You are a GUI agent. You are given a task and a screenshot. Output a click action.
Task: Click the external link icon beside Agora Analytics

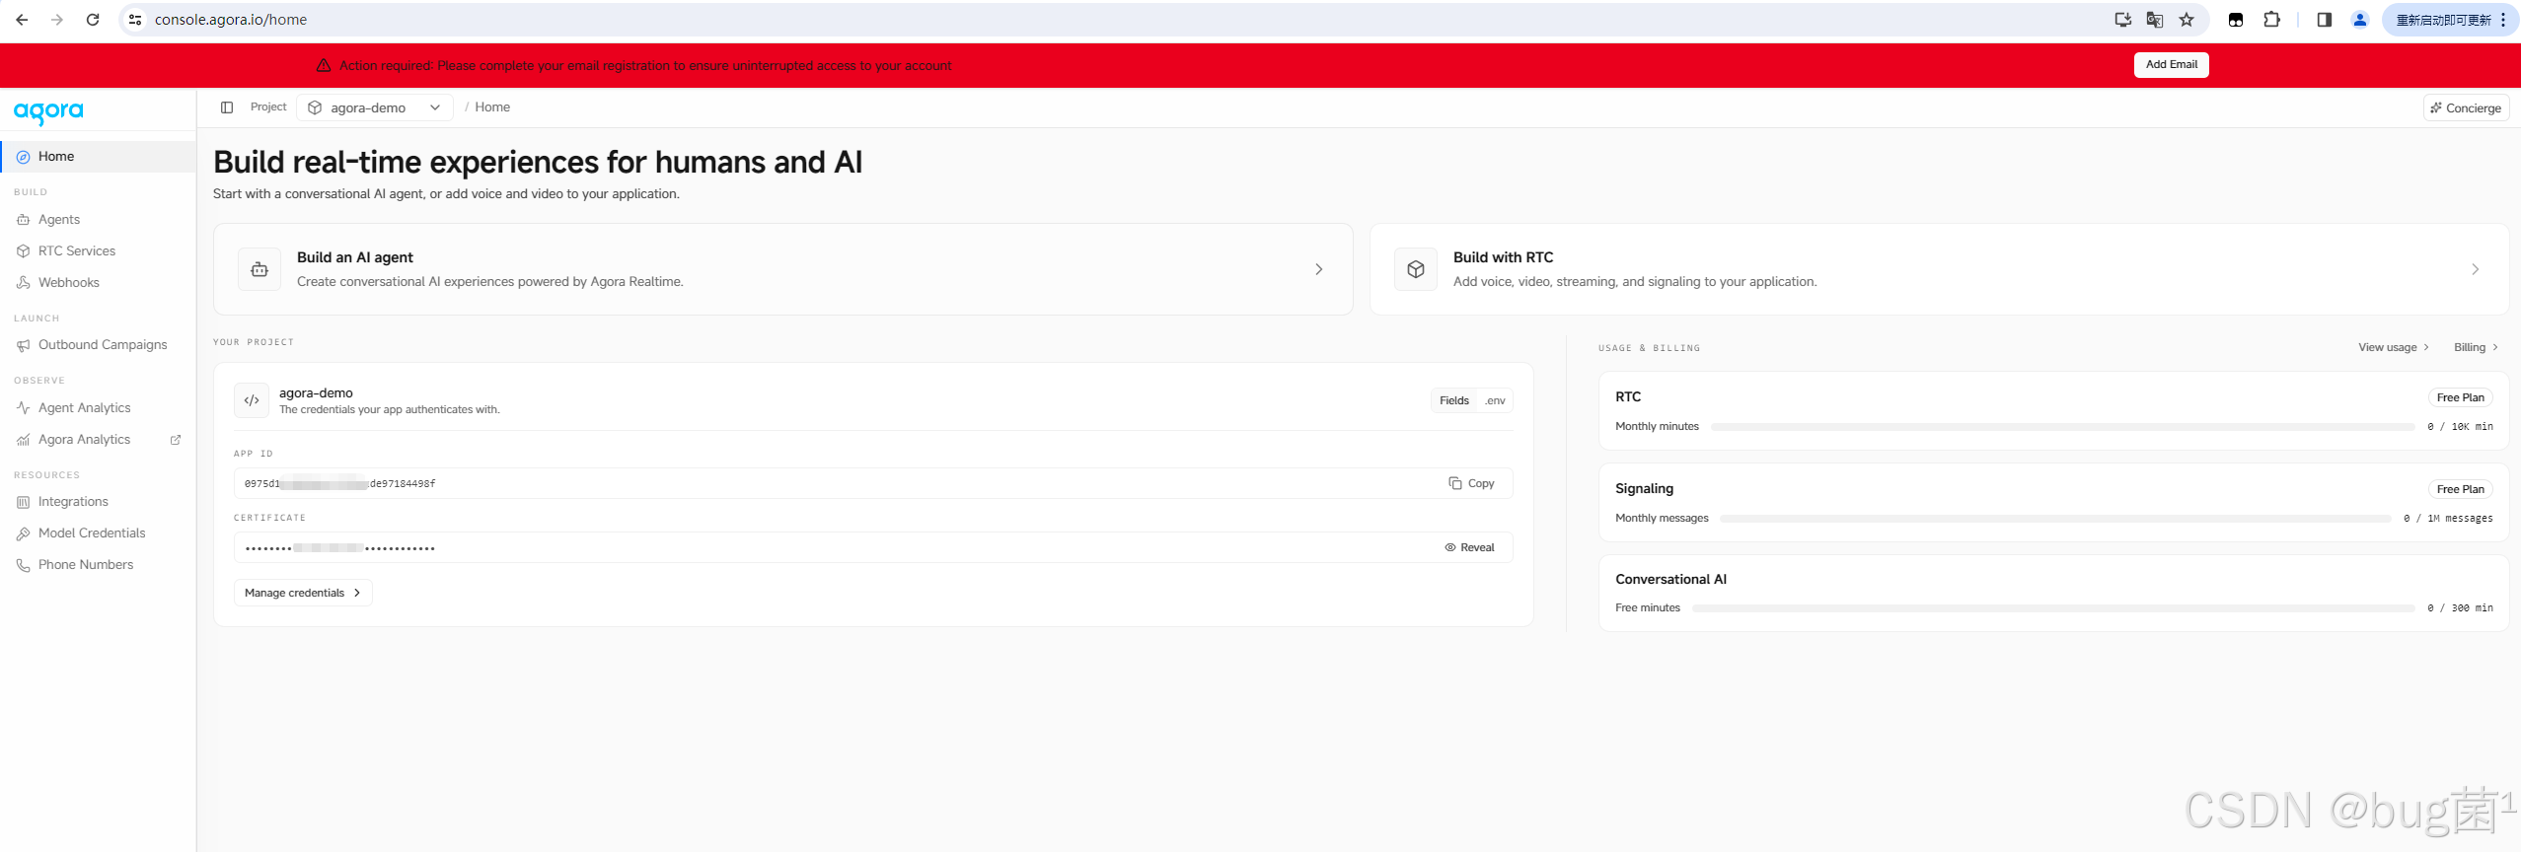click(x=176, y=440)
